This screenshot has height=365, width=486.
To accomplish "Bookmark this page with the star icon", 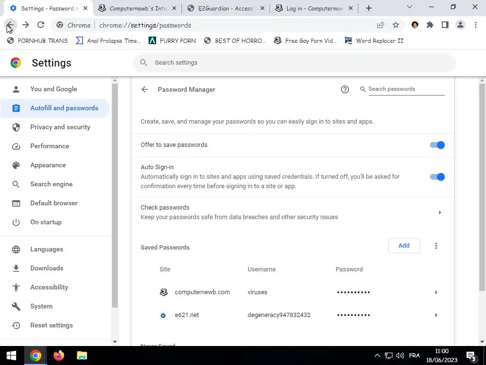I will [x=396, y=25].
